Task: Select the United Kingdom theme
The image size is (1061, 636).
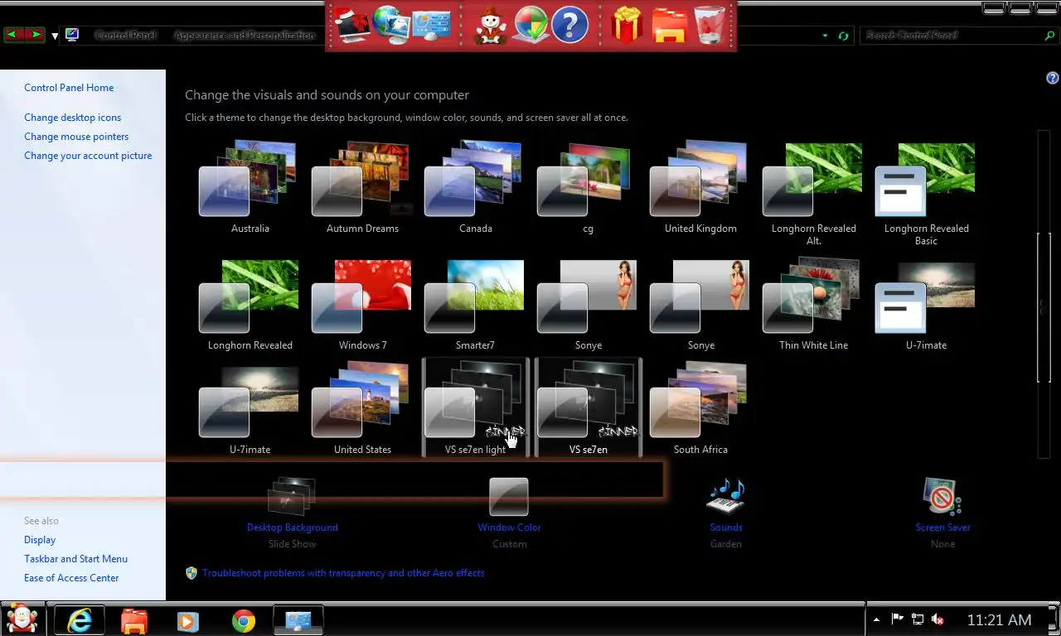Action: pyautogui.click(x=700, y=187)
